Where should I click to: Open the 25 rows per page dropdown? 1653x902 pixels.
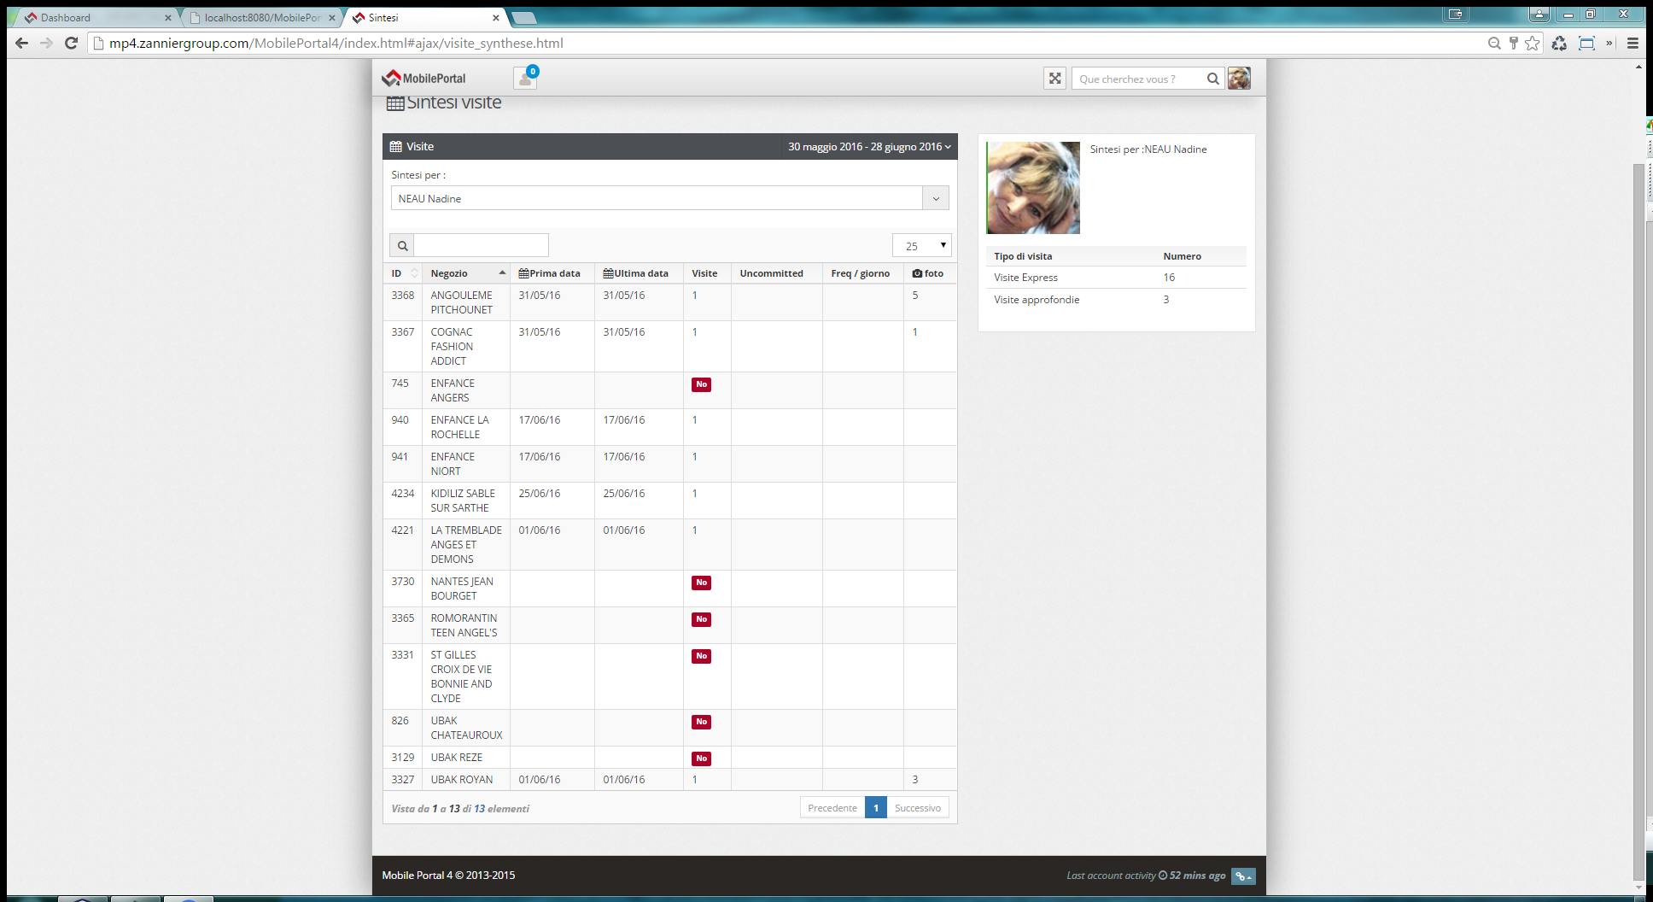(922, 246)
